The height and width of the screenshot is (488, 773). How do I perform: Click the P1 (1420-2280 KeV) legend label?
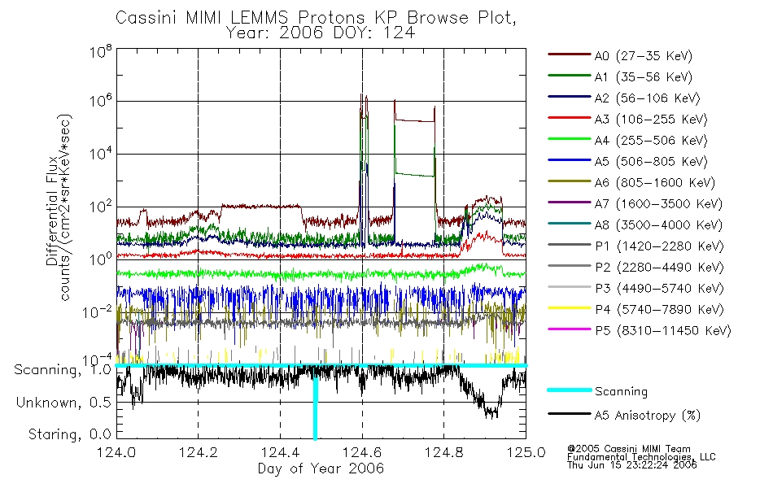659,246
